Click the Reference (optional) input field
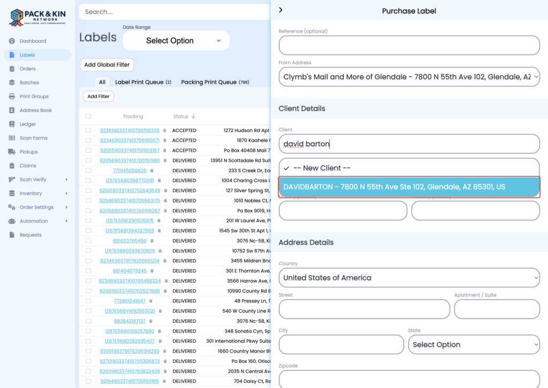This screenshot has height=388, width=548. coord(409,45)
